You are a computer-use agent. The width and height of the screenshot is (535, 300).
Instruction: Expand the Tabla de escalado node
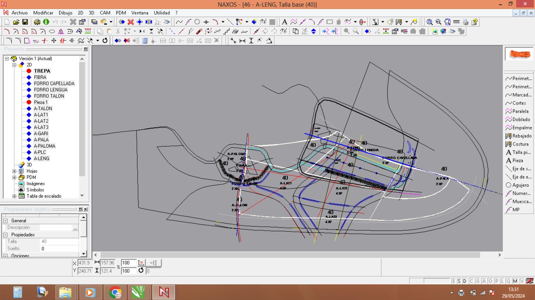(x=14, y=196)
